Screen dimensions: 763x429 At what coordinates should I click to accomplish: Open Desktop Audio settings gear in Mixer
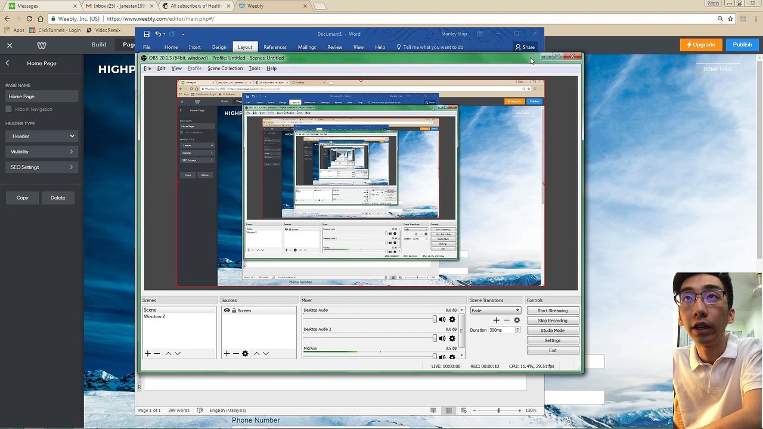(452, 319)
